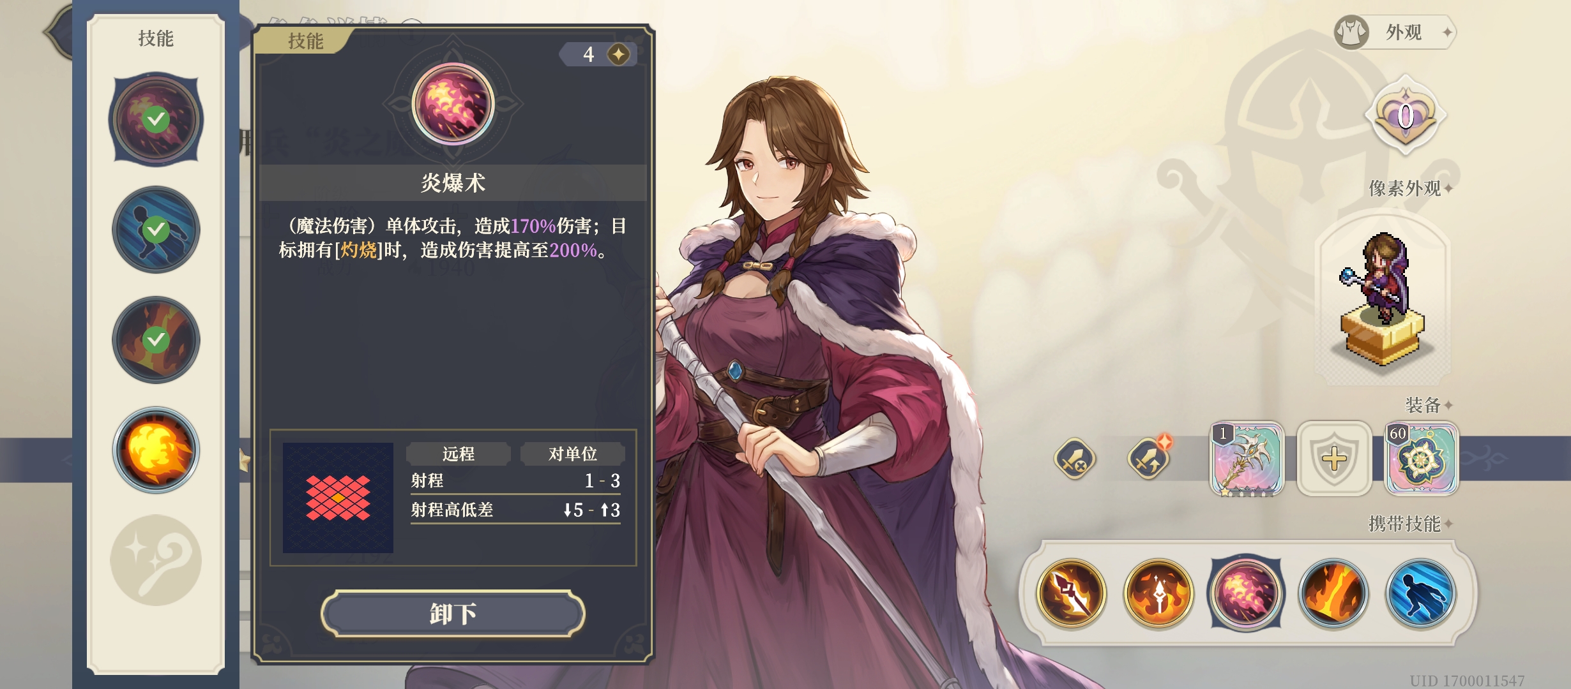Click the auto-equip sword icon with red badge

[1149, 459]
